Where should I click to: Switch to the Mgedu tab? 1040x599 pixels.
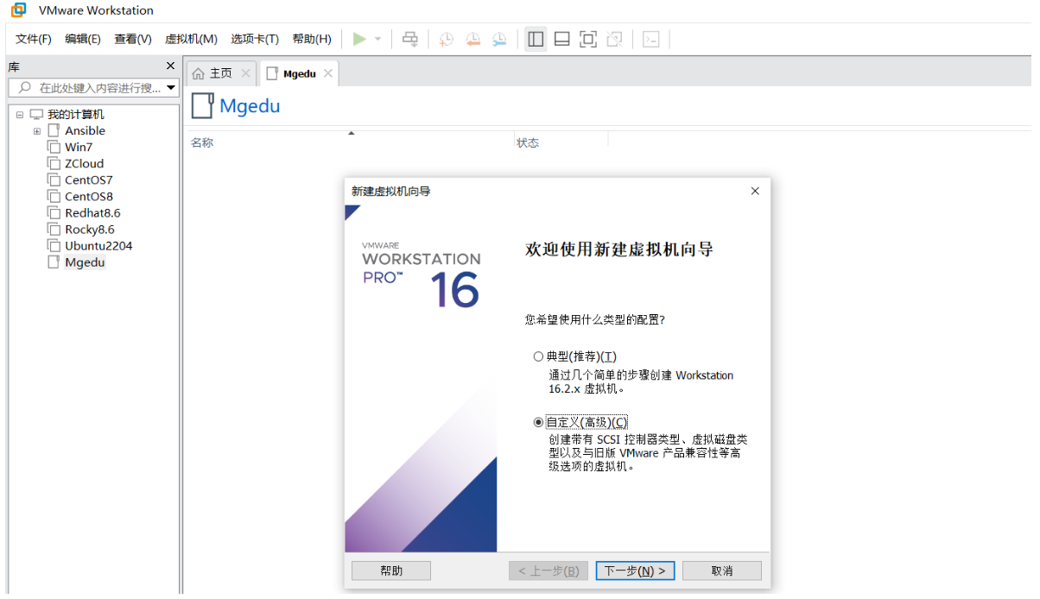point(300,73)
